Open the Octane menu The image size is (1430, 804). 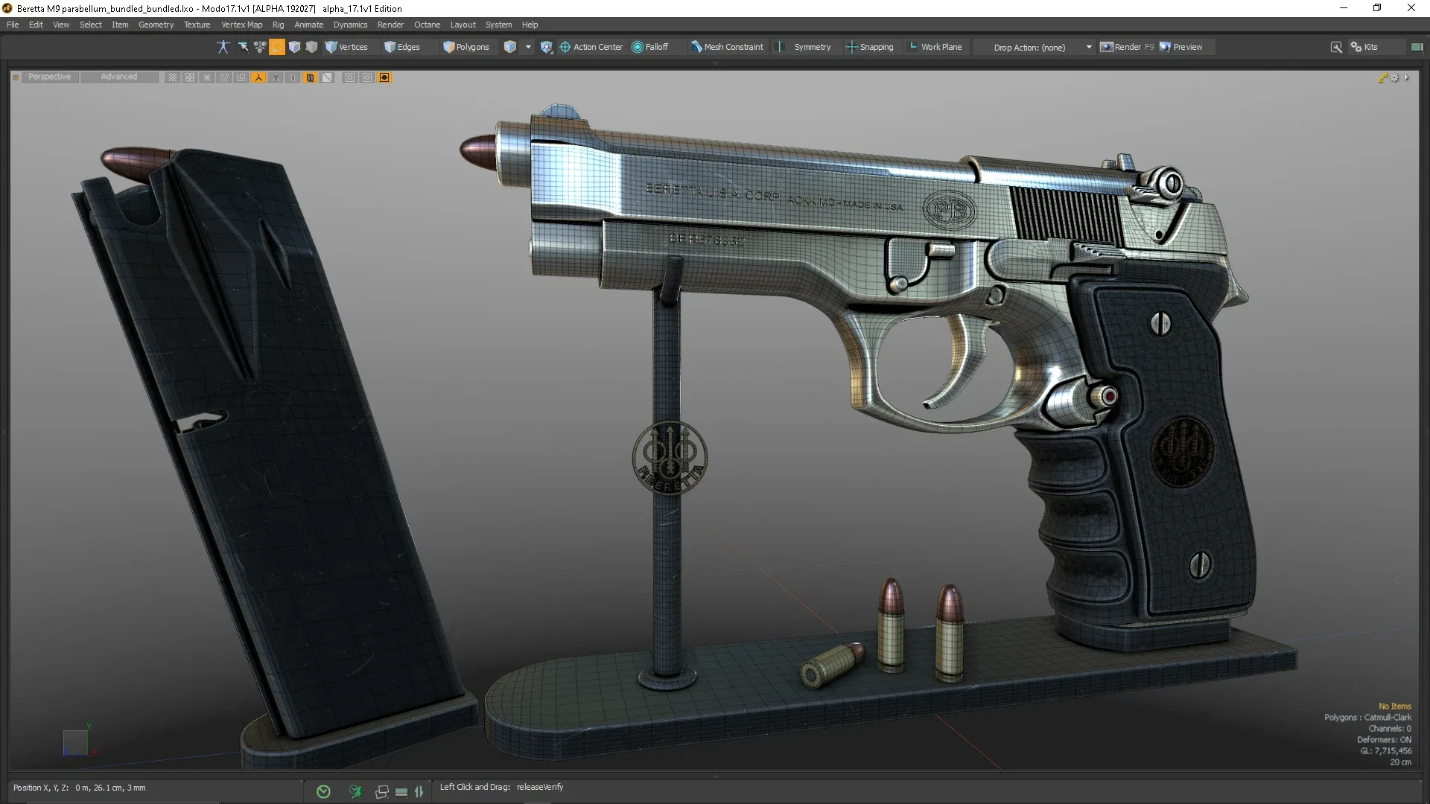point(427,25)
